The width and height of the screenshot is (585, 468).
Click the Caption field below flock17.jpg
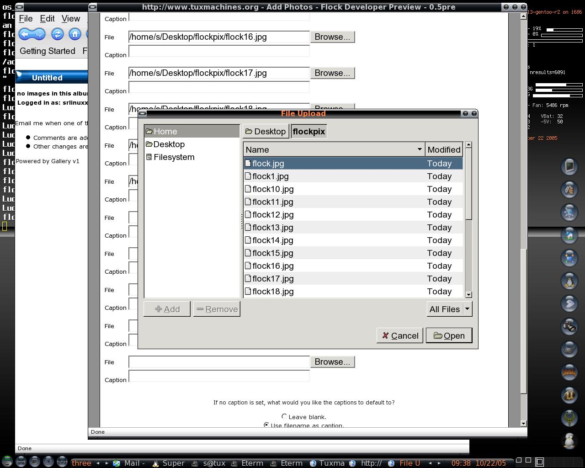click(x=219, y=87)
